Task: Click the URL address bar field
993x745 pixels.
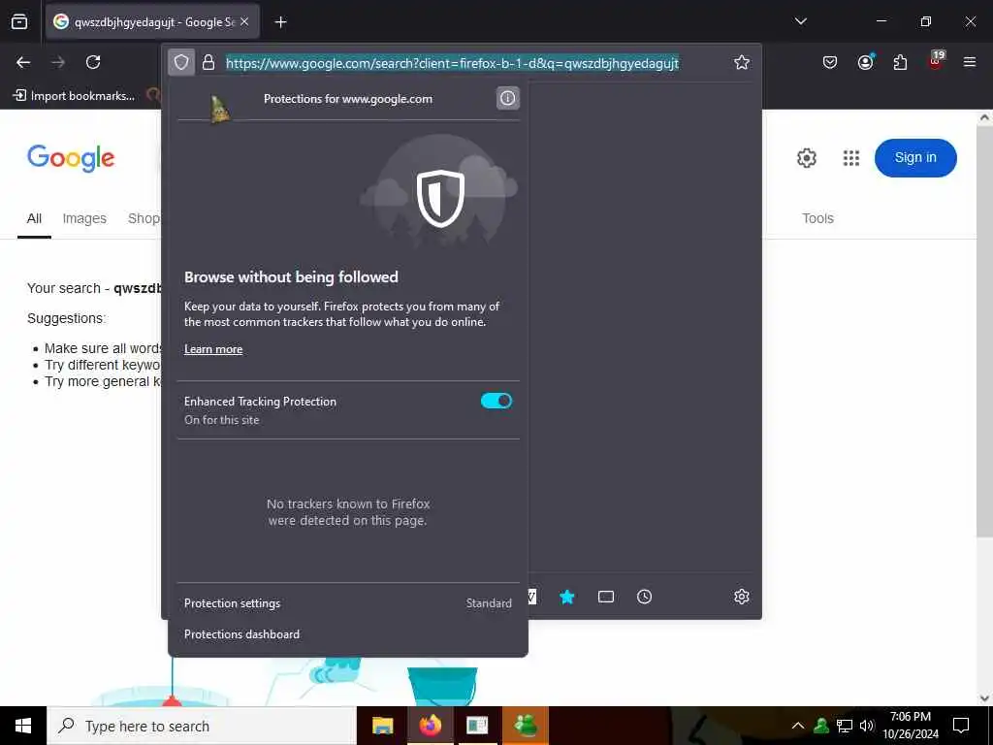Action: click(x=452, y=63)
